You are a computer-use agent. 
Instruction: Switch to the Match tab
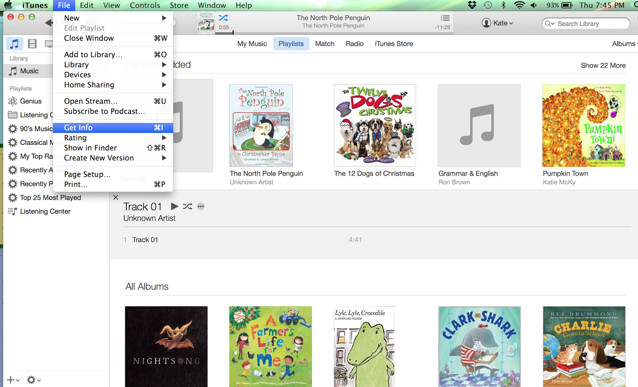pos(325,44)
